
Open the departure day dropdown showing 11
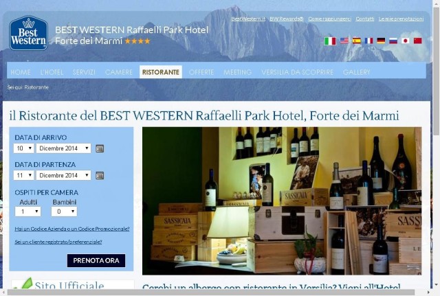(23, 175)
